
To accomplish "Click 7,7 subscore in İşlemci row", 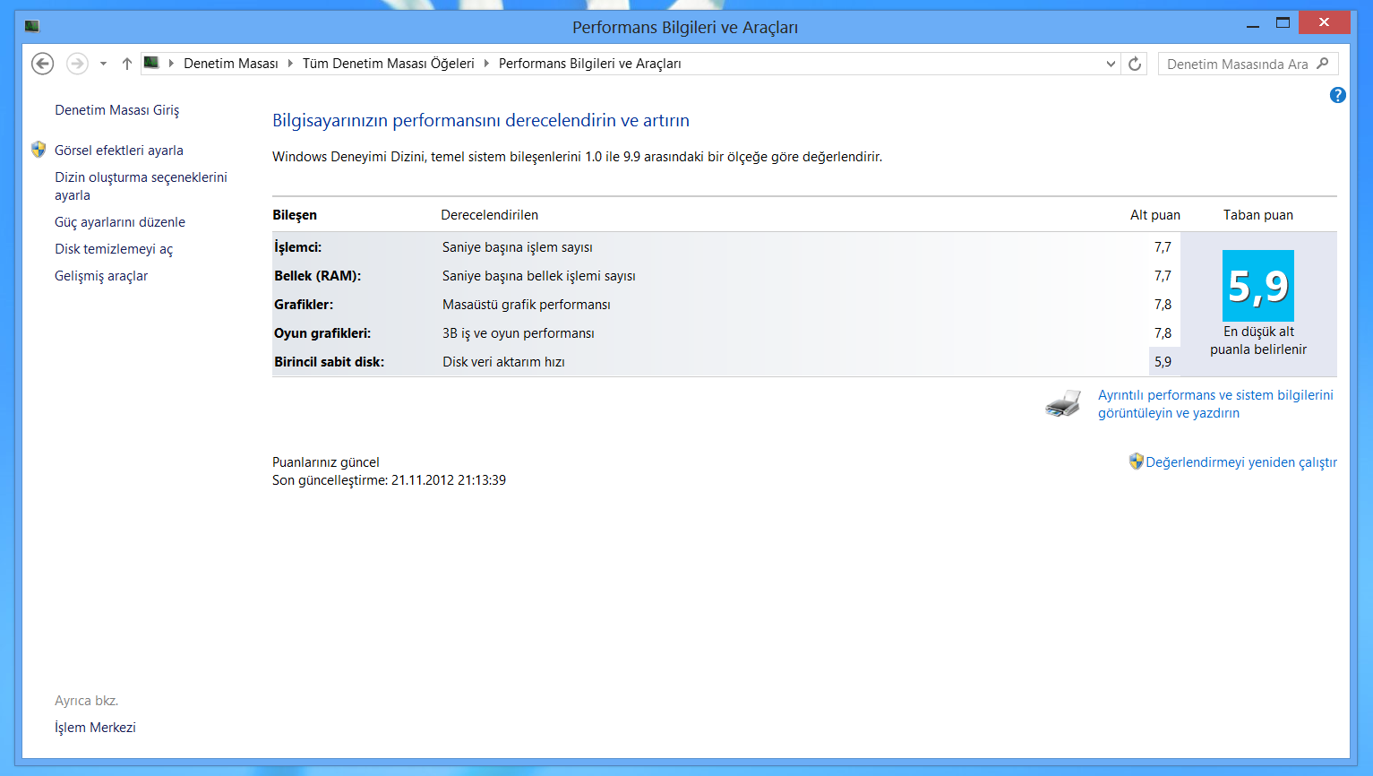I will click(x=1163, y=247).
